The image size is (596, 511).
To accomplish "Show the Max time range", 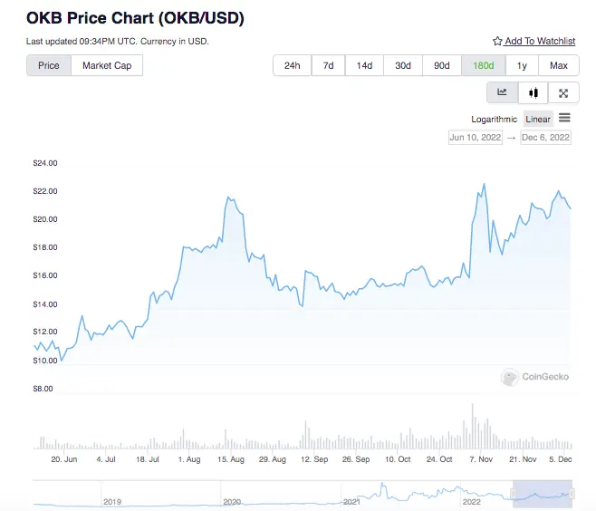I will pyautogui.click(x=558, y=65).
